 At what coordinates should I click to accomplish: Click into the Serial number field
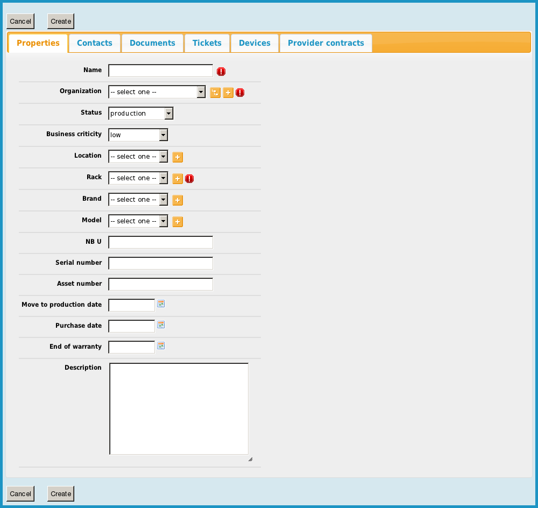point(160,263)
